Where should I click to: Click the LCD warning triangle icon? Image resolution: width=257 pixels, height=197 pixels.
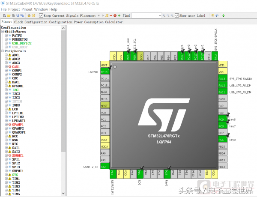point(10,109)
